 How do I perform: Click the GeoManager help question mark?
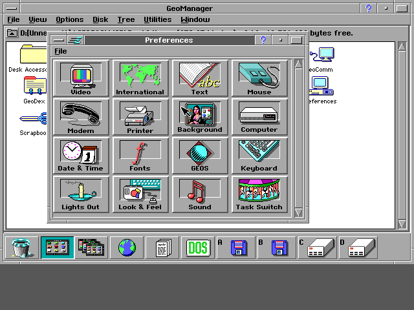[x=368, y=8]
